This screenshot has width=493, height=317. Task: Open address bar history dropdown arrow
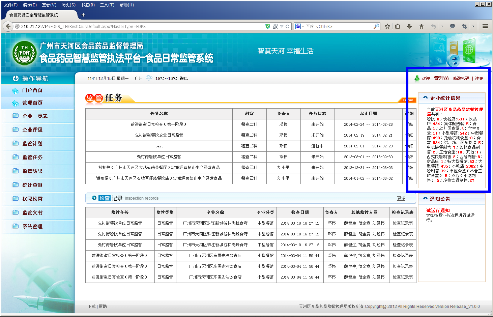click(282, 26)
